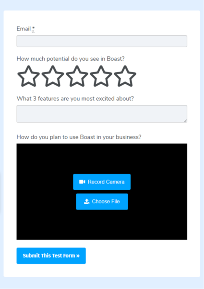Click the 'What 3 features' question label
Viewport: 204px width, 289px height.
coord(75,99)
